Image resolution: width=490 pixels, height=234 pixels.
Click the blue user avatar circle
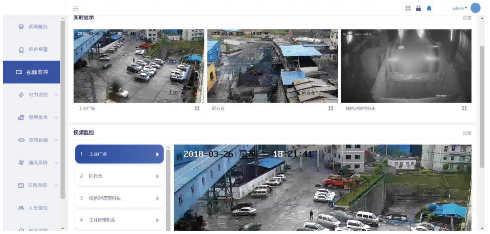coord(475,8)
